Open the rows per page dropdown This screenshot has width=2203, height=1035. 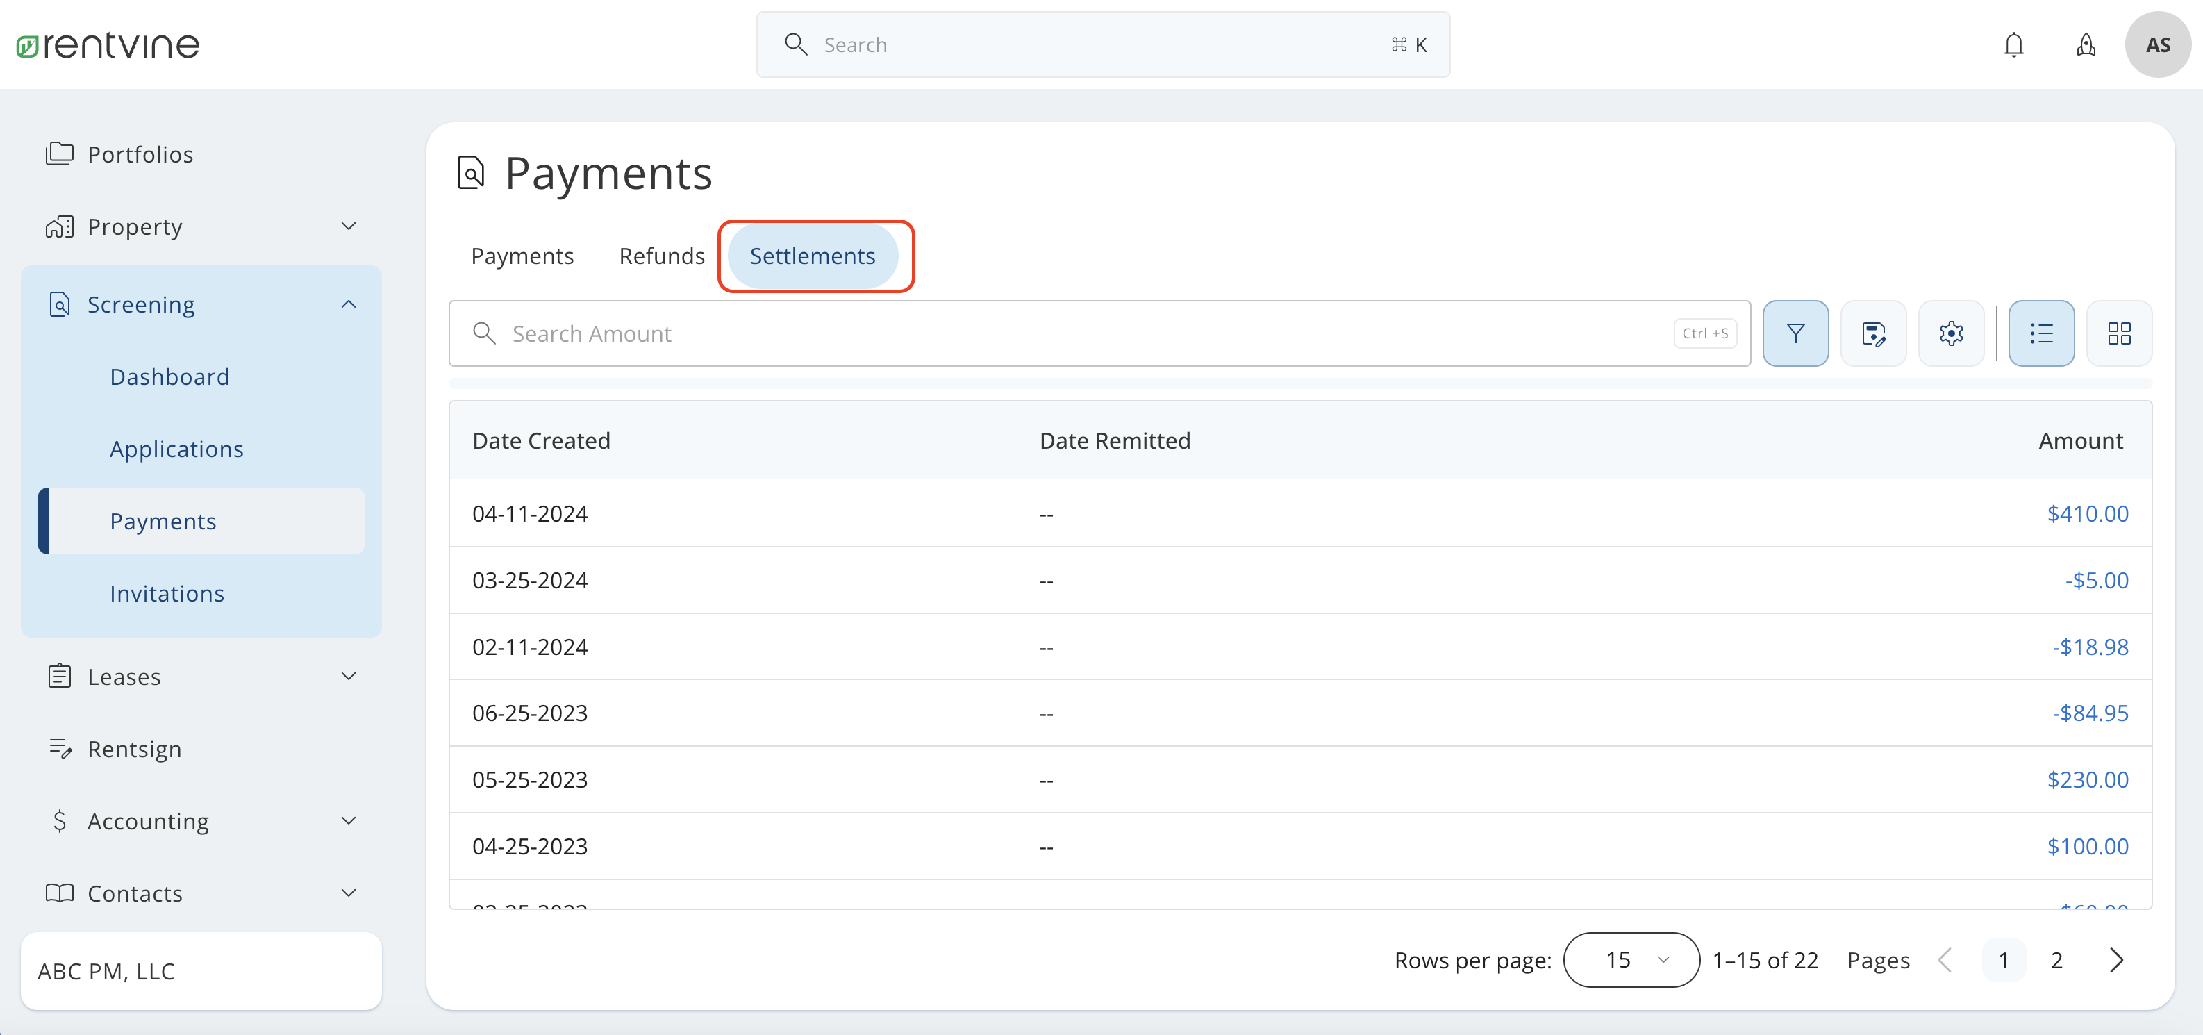[x=1631, y=959]
